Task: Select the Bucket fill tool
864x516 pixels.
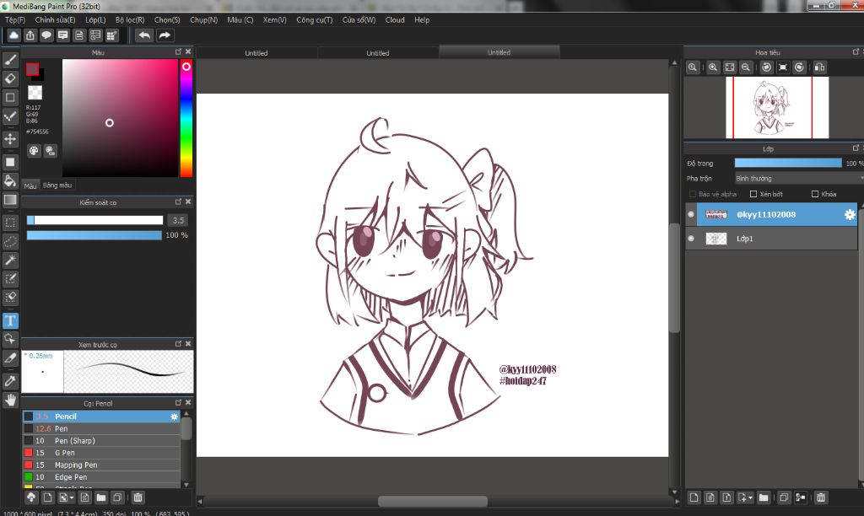Action: [10, 180]
